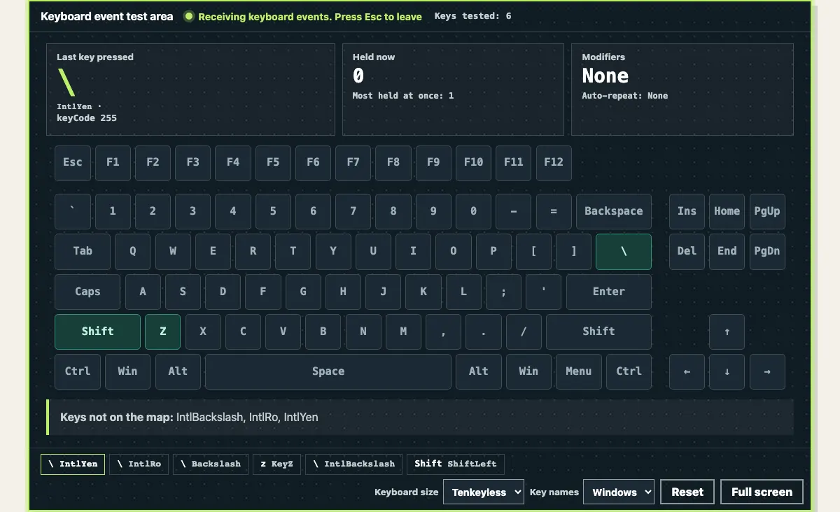Click the right Ctrl key

pyautogui.click(x=629, y=371)
